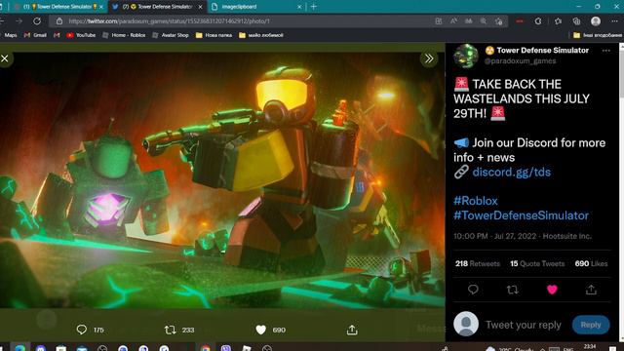Image resolution: width=624 pixels, height=351 pixels.
Task: Open the Avatar Shop bookmark
Action: (171, 35)
